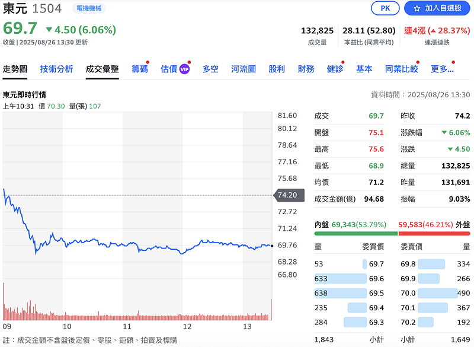Click the 成交金額(億) 94.68 value
Viewport: 474px width, 347px height.
pos(374,199)
